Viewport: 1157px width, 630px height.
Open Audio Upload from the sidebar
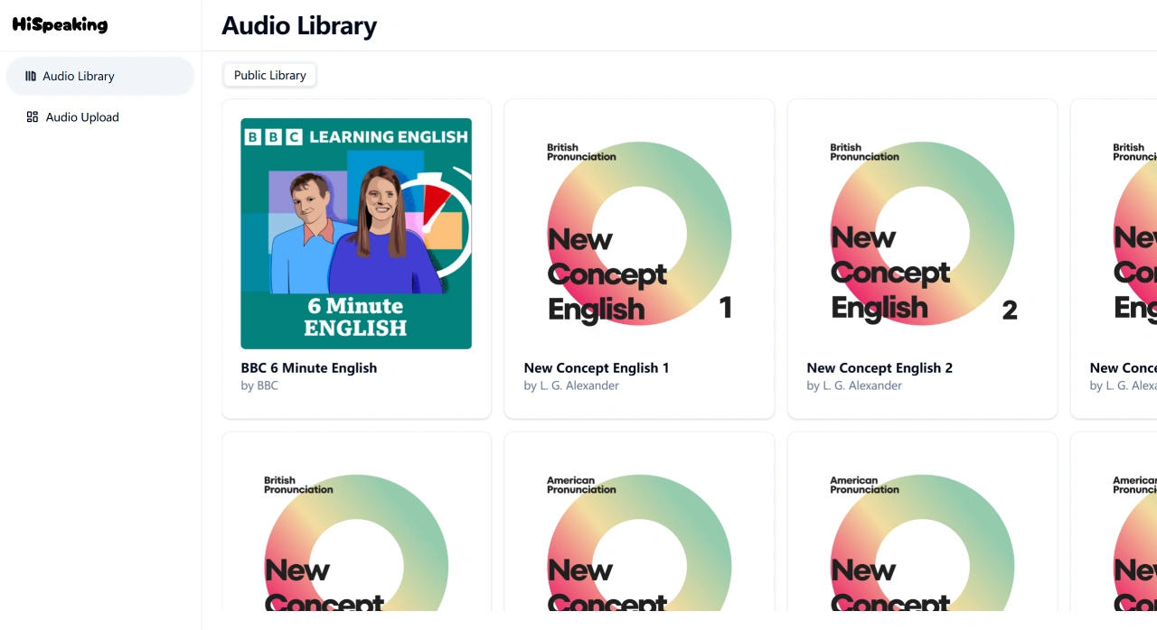click(x=100, y=116)
